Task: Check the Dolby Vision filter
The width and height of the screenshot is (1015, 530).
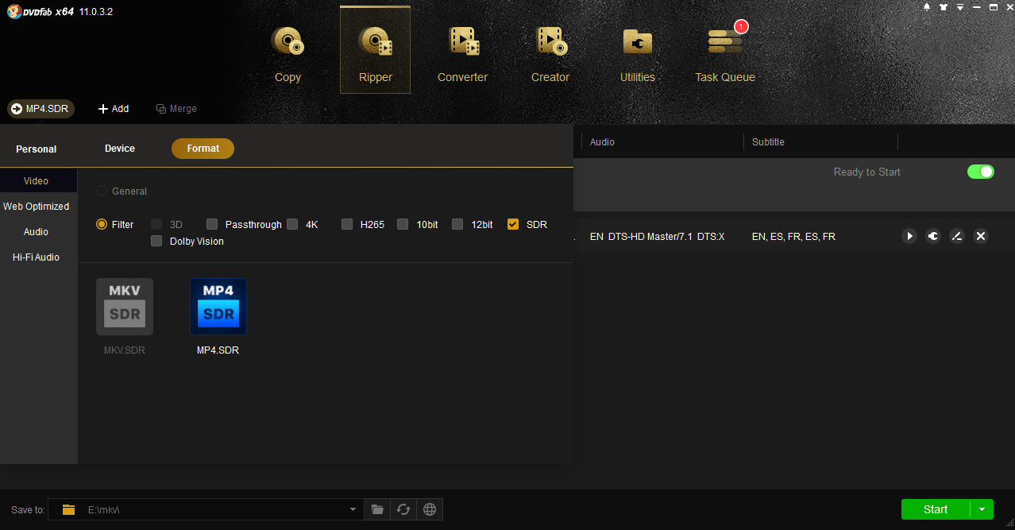Action: point(156,242)
